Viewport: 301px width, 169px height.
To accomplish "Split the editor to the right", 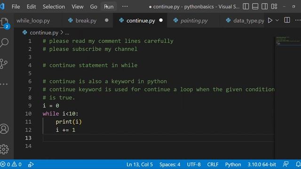I will coord(287,20).
